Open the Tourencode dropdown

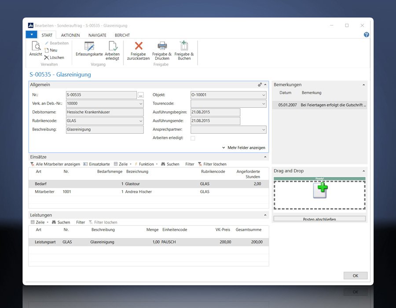[264, 103]
